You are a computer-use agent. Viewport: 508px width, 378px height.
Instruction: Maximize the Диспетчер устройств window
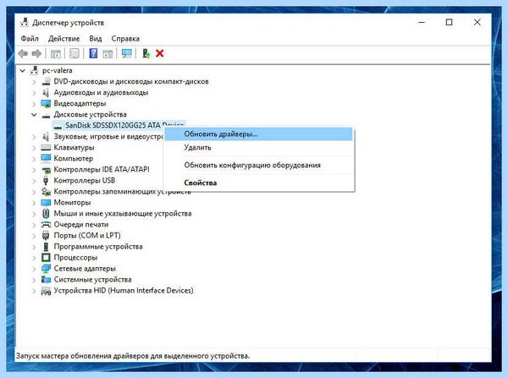click(x=449, y=22)
